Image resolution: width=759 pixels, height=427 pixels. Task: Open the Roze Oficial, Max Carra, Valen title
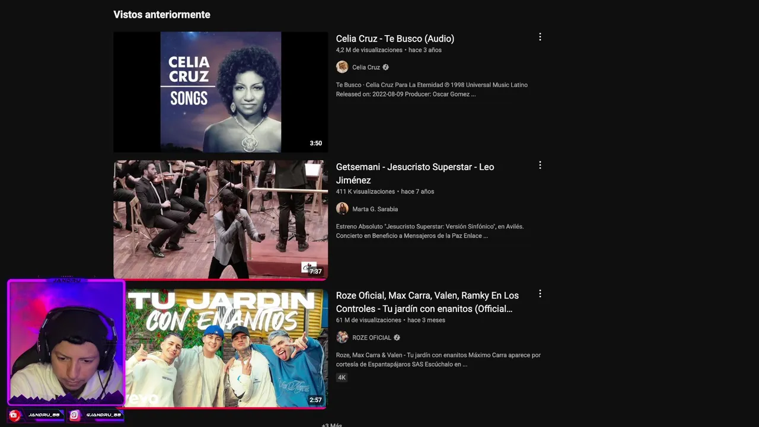(x=428, y=302)
